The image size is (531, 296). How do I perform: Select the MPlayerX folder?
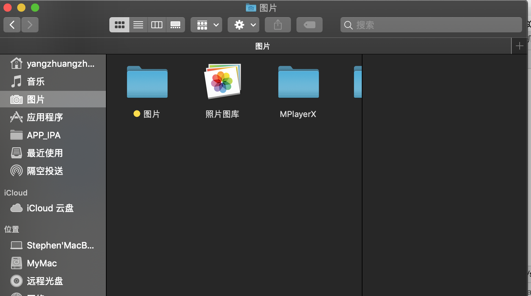(298, 83)
